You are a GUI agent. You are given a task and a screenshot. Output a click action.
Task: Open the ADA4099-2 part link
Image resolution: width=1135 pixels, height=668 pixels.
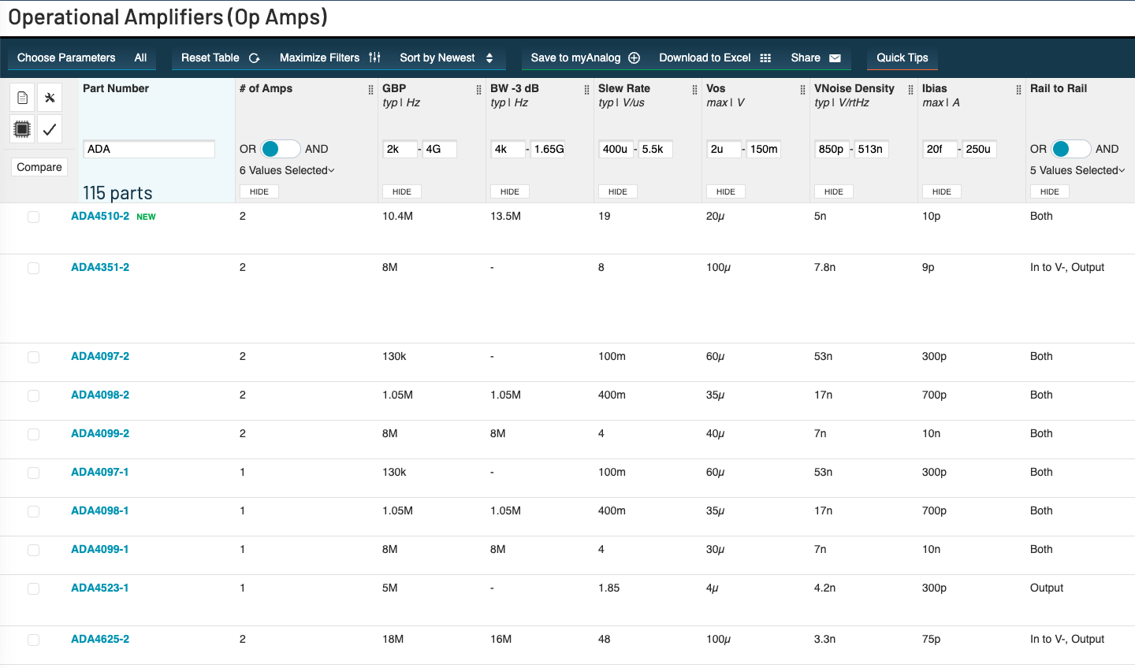pos(100,433)
